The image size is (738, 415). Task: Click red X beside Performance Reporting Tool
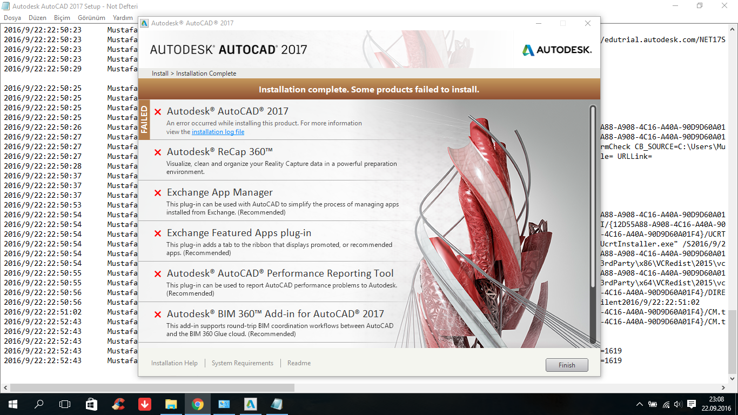[x=158, y=274]
